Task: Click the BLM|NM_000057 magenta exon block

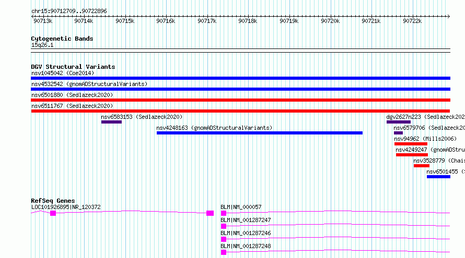Action: 224,213
